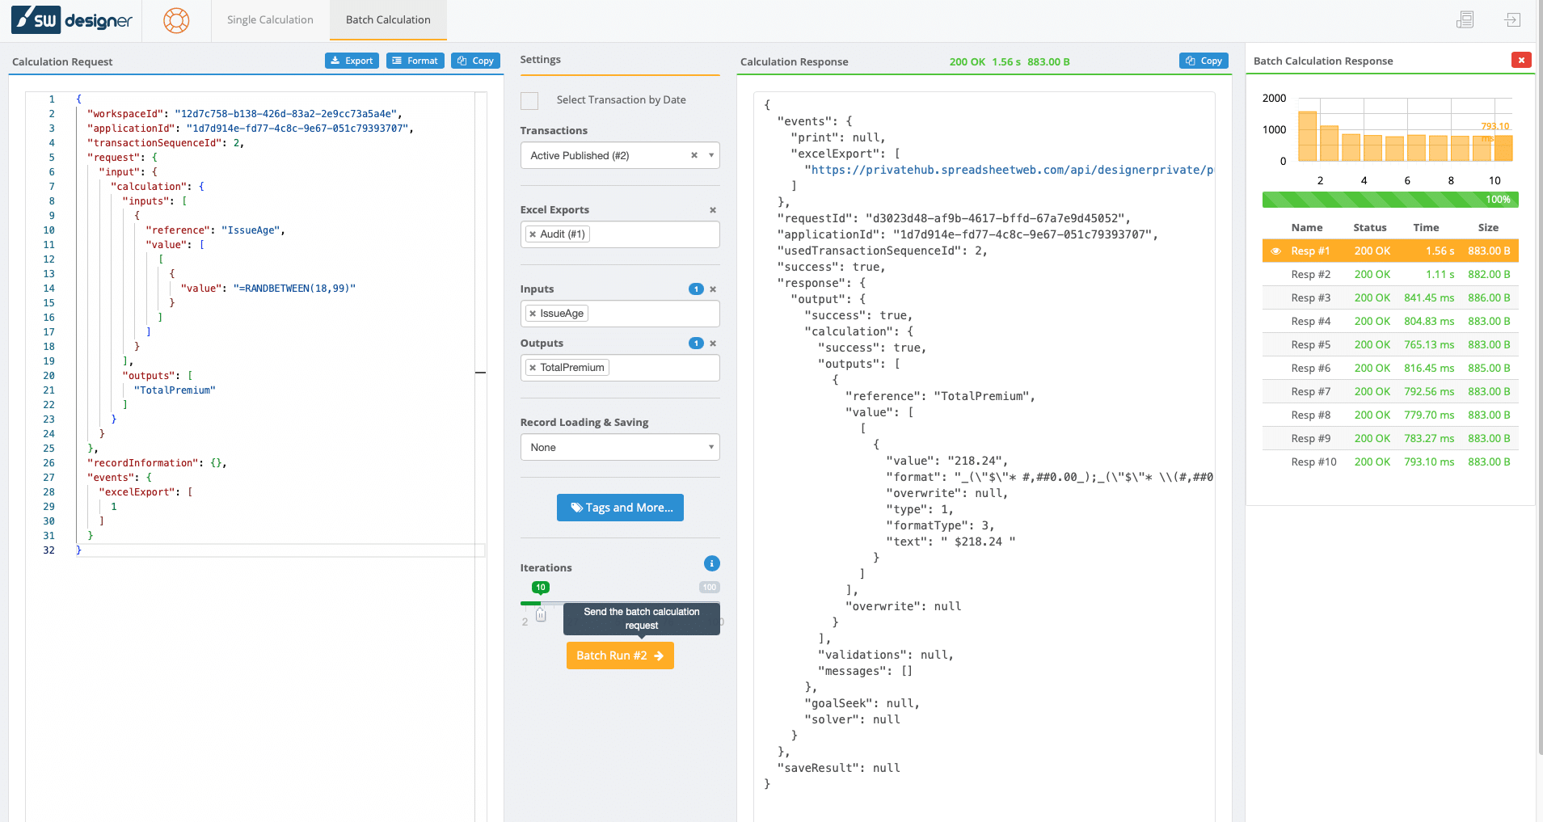Close the Batch Calculation Response panel

pyautogui.click(x=1520, y=60)
